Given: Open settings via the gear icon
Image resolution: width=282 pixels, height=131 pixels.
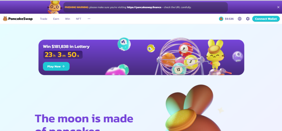Looking at the screenshot, I should click(248, 19).
